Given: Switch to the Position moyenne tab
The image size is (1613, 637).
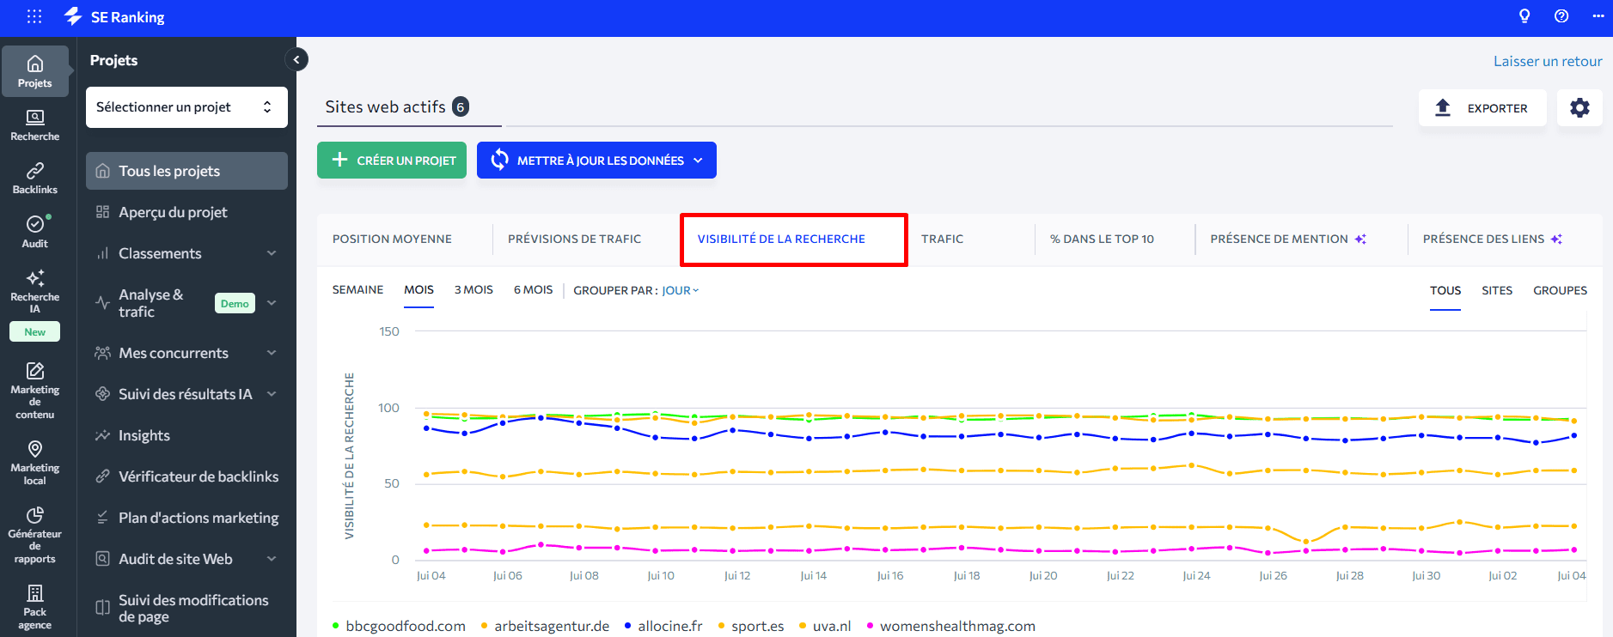Looking at the screenshot, I should (x=392, y=239).
